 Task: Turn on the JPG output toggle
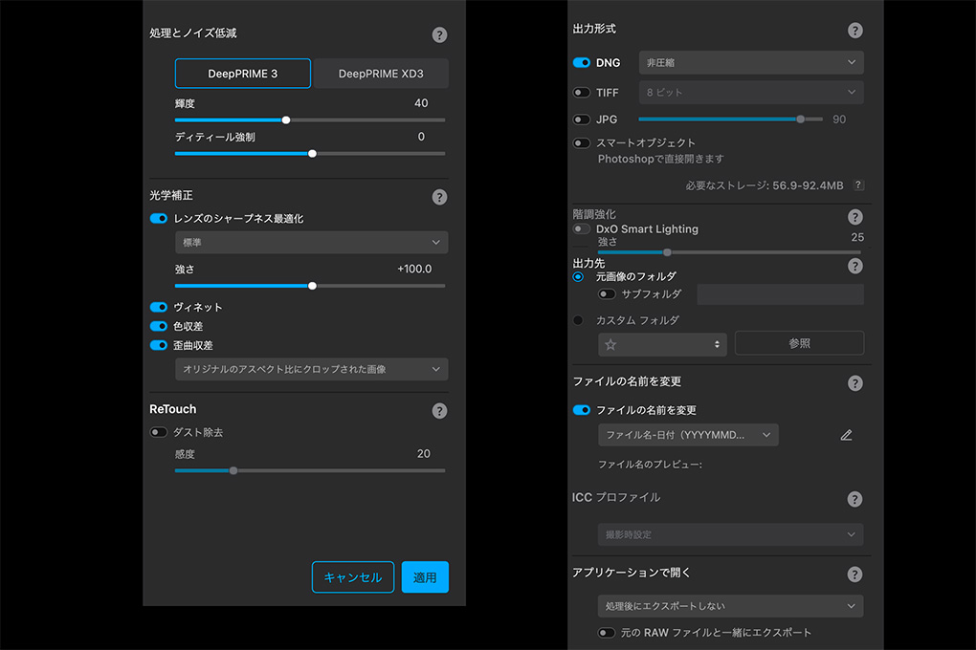(581, 119)
